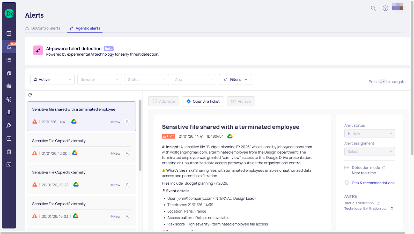Click the page horizontal scrollbar

[x=203, y=233]
